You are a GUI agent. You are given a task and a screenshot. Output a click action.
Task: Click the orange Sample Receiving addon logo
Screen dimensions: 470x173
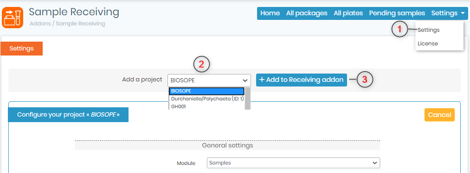click(x=13, y=18)
